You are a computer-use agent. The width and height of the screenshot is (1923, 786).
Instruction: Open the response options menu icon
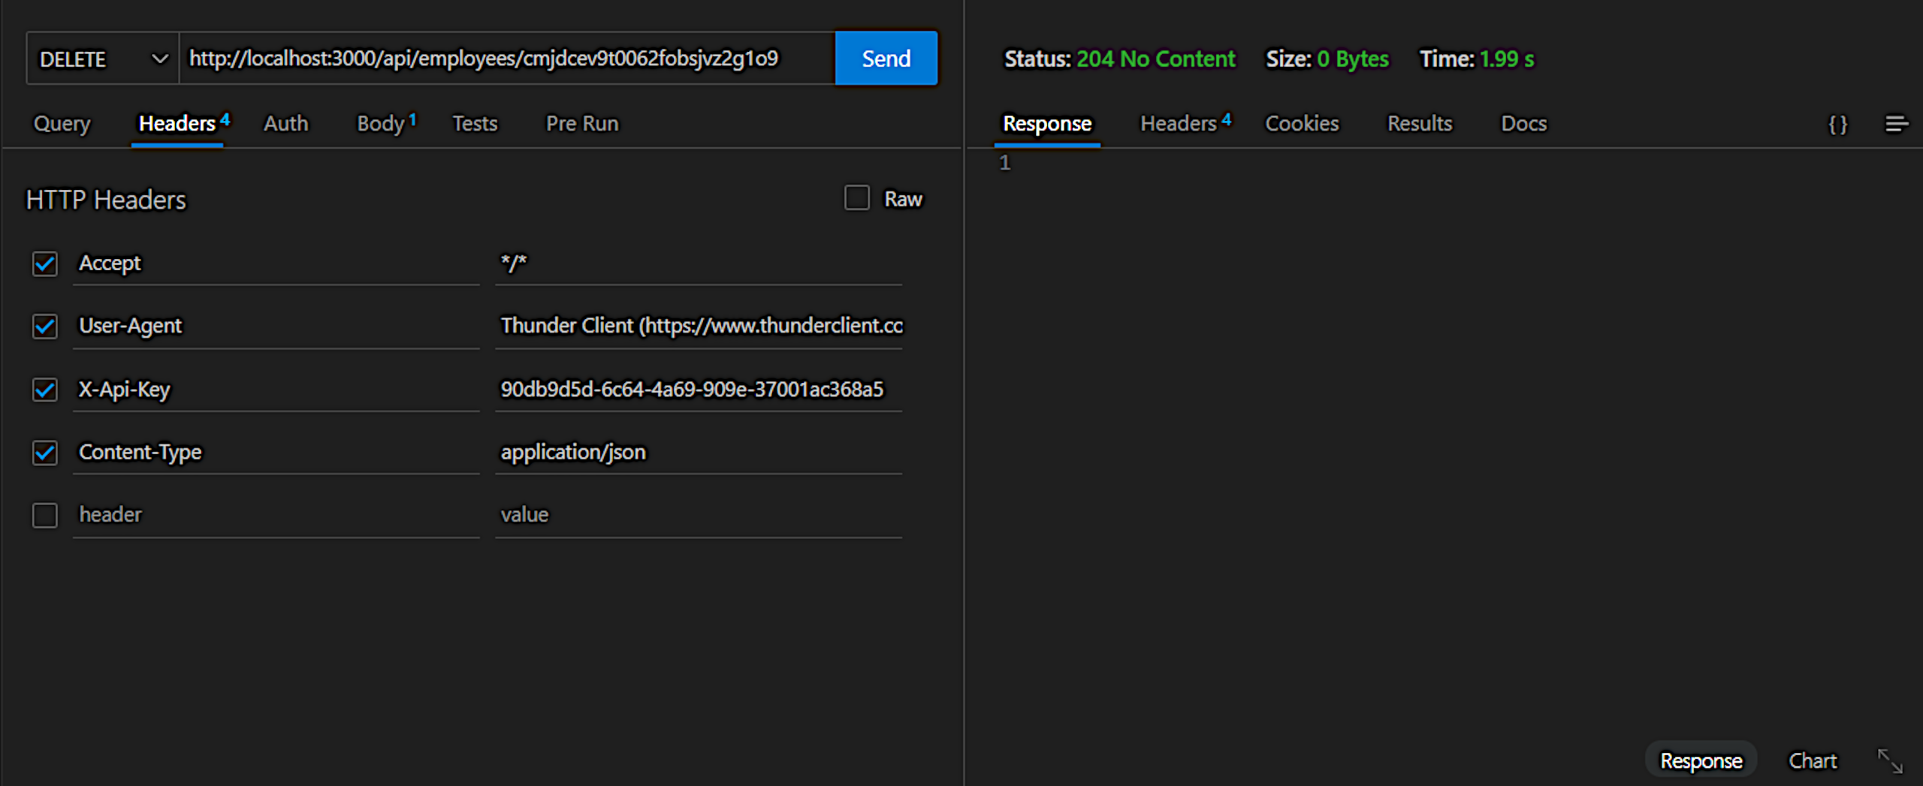click(1898, 124)
